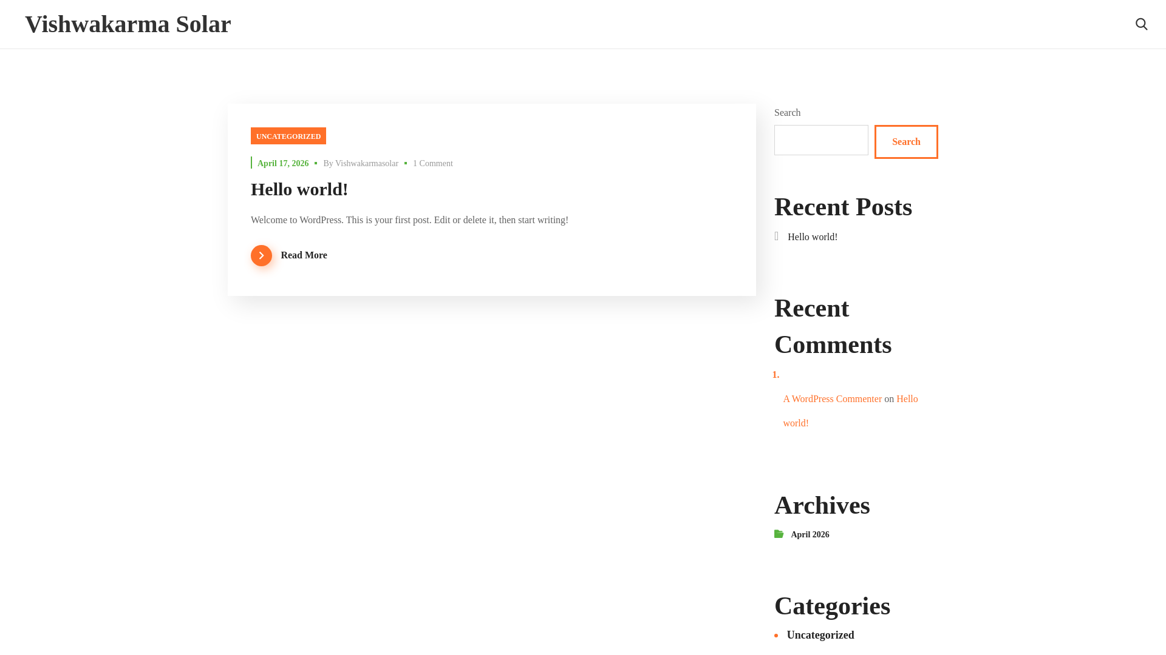Focus the sidebar search input field
This screenshot has width=1166, height=655.
tap(821, 140)
